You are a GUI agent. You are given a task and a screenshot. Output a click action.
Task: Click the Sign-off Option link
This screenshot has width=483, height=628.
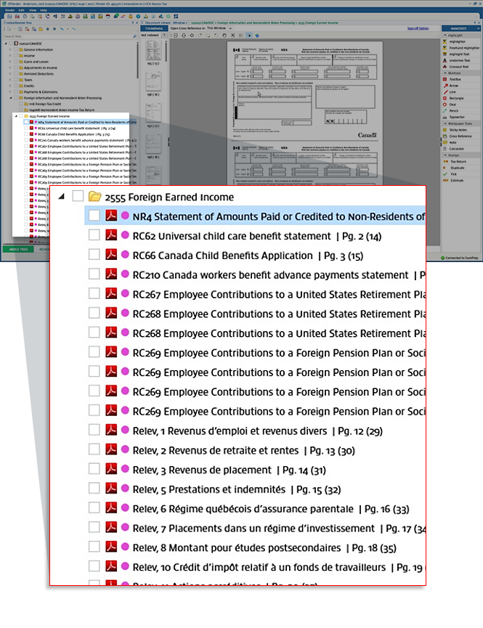418,28
